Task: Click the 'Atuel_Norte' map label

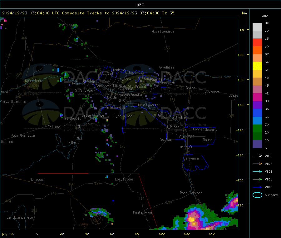Action: tap(148, 105)
